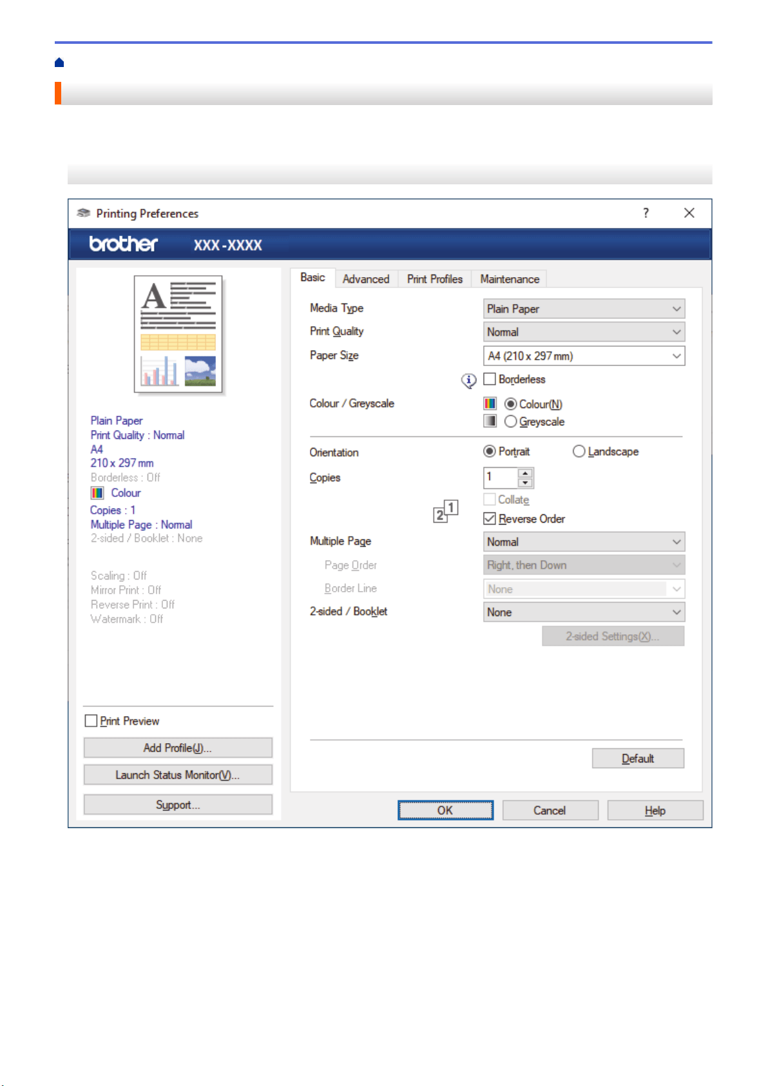Open the Print Profiles tab
This screenshot has height=1086, width=768.
pos(435,279)
